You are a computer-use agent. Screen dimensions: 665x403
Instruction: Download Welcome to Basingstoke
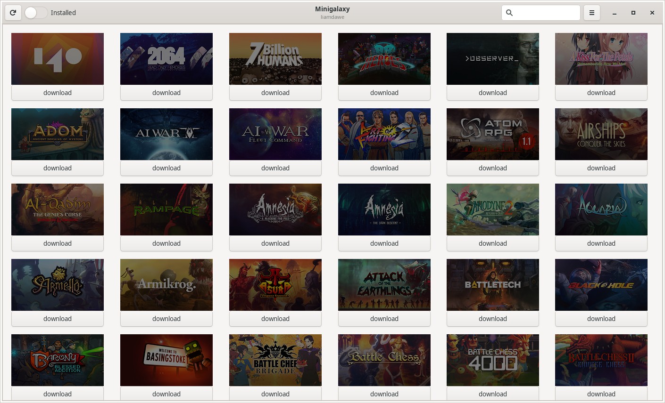pyautogui.click(x=166, y=394)
